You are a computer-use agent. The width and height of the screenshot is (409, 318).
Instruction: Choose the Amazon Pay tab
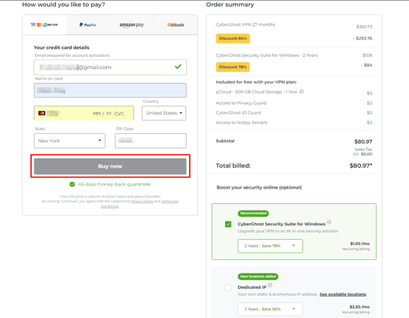click(132, 25)
